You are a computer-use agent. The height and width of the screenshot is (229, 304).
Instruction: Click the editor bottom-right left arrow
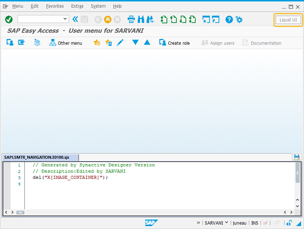point(285,212)
